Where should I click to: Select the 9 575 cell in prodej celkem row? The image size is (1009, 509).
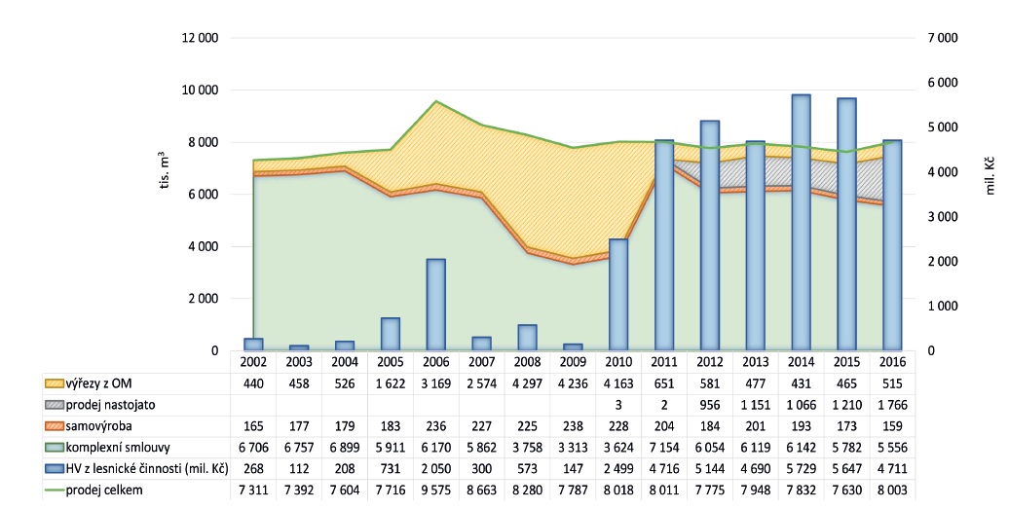point(436,491)
